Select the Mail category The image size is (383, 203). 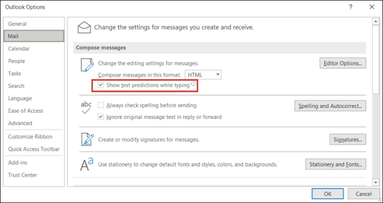[x=34, y=36]
